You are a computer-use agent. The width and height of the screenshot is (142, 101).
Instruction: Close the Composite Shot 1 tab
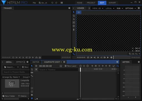pyautogui.click(x=64, y=62)
